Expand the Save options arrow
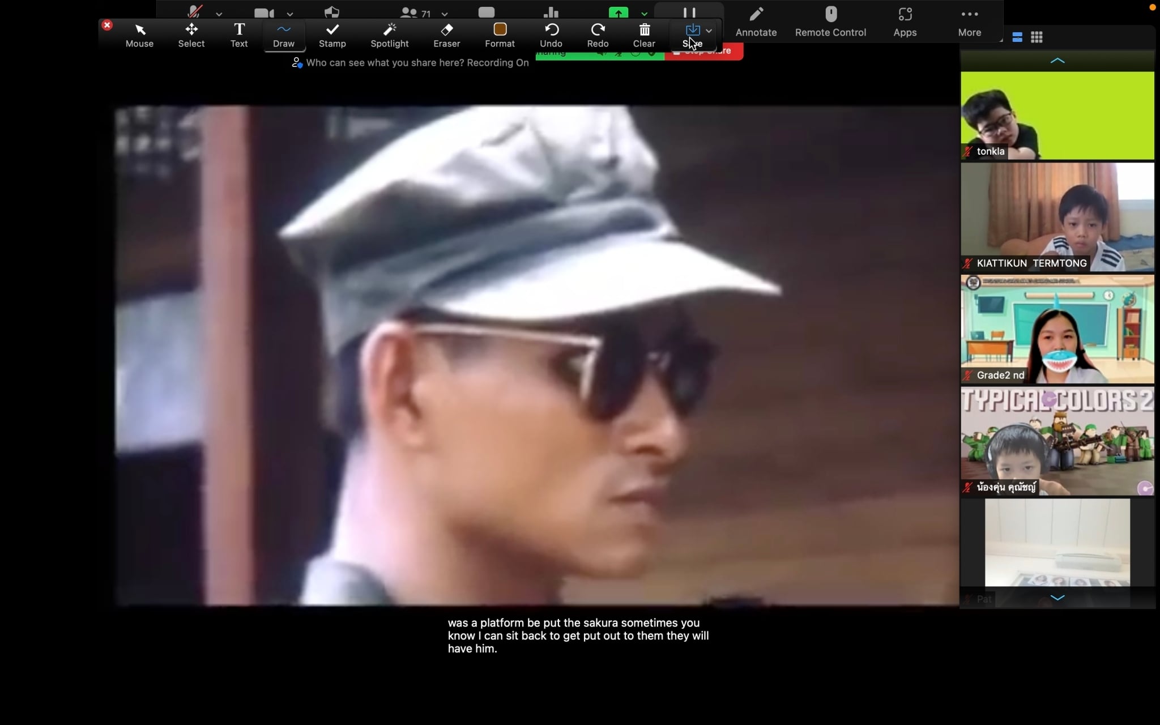 click(x=709, y=31)
